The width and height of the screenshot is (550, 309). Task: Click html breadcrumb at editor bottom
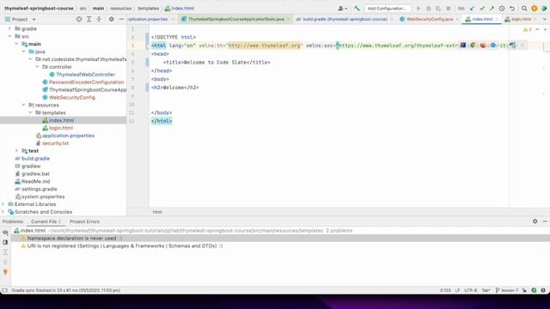[x=157, y=212]
